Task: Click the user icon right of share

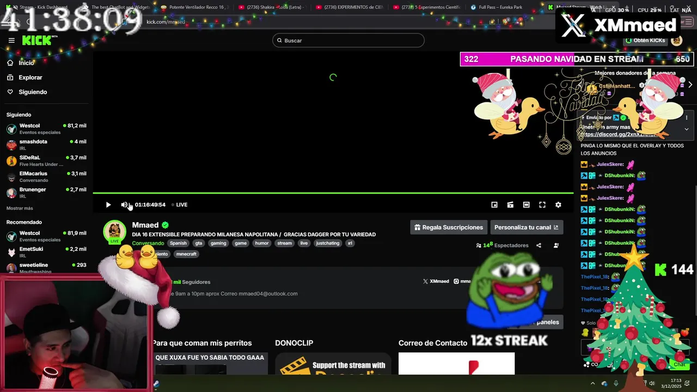Action: point(556,246)
